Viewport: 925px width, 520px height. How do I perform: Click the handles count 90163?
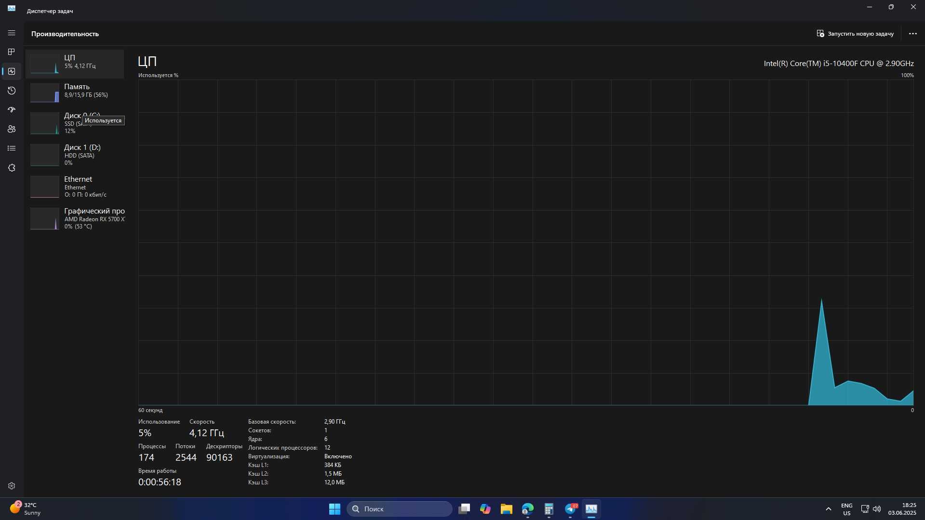219,457
